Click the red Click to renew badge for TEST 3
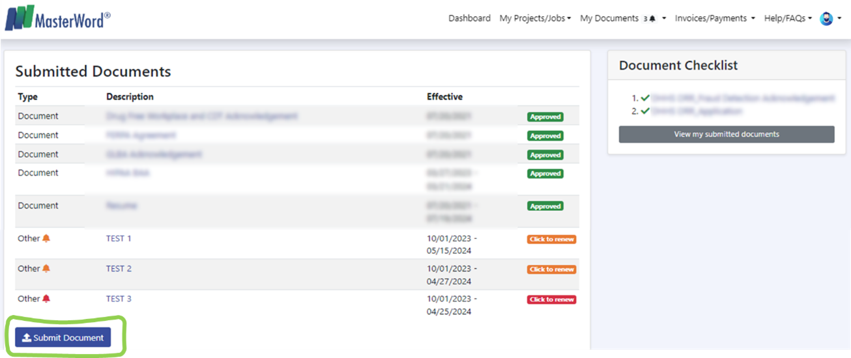The image size is (851, 358). pyautogui.click(x=551, y=299)
